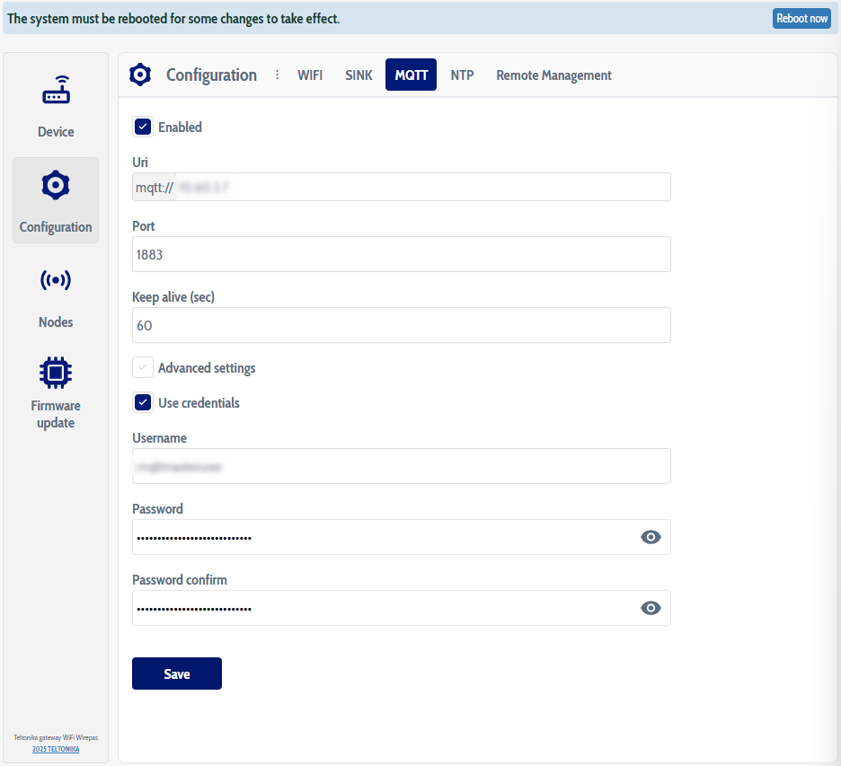841x766 pixels.
Task: Click into the Port input field
Action: pyautogui.click(x=401, y=254)
